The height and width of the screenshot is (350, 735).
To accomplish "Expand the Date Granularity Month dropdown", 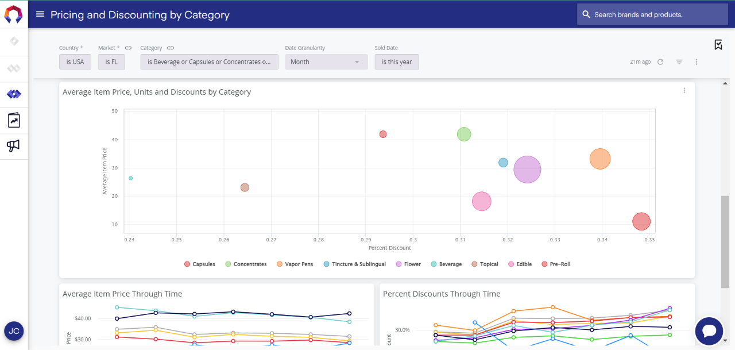I will coord(326,62).
